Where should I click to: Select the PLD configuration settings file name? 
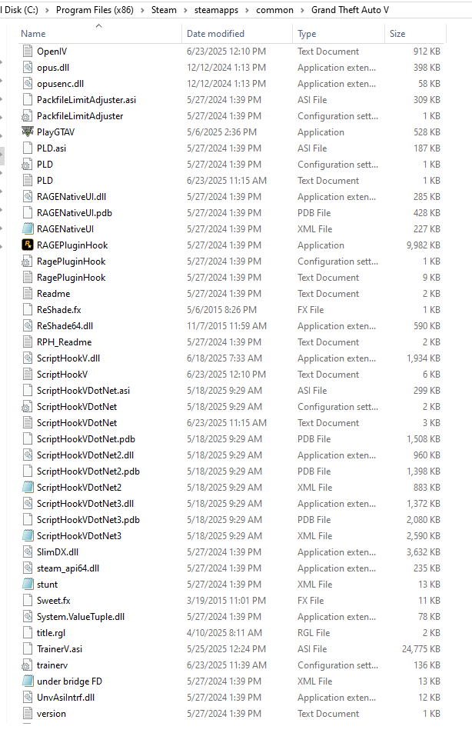[x=45, y=165]
